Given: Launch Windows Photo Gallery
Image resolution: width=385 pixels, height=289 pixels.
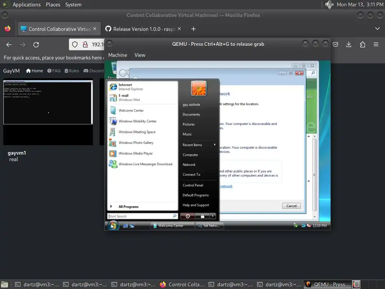Looking at the screenshot, I should click(142, 143).
